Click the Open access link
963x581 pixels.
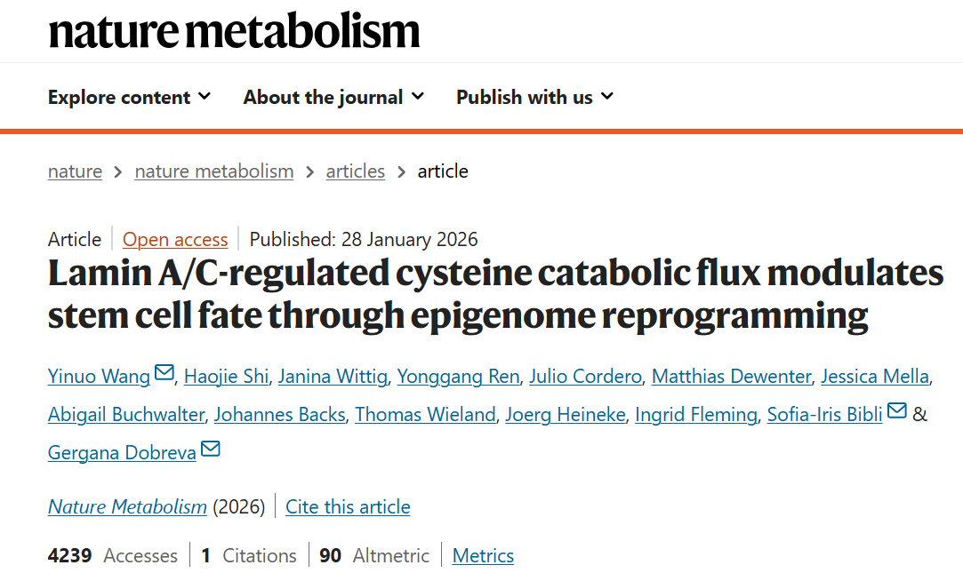click(175, 240)
